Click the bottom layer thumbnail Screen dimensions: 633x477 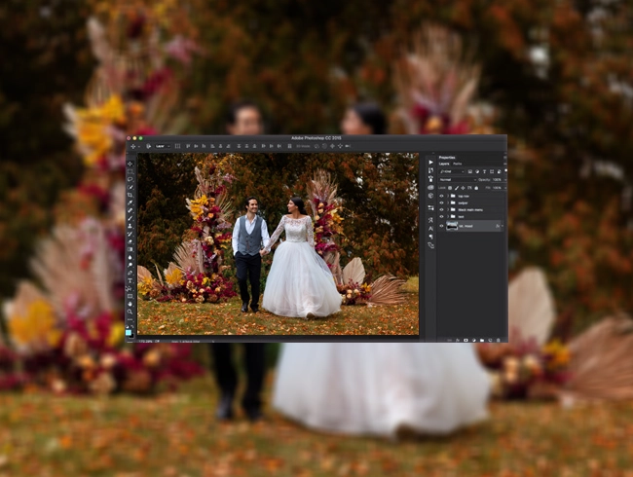pos(452,226)
